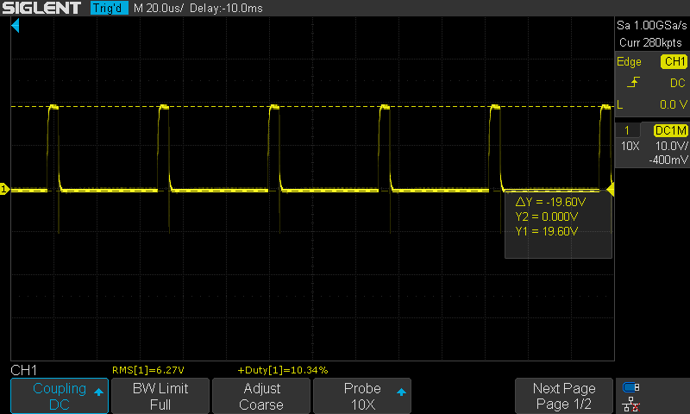Viewport: 690px width, 414px height.
Task: Go to Next Page of menu
Action: click(563, 396)
